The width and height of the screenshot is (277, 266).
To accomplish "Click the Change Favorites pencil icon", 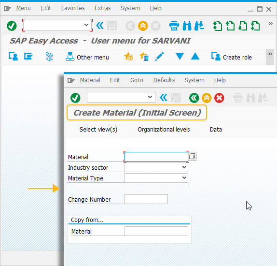I will tap(159, 57).
